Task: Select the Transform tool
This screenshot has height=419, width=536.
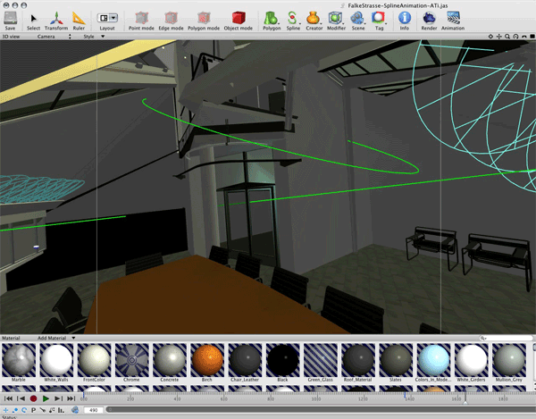Action: pos(55,18)
